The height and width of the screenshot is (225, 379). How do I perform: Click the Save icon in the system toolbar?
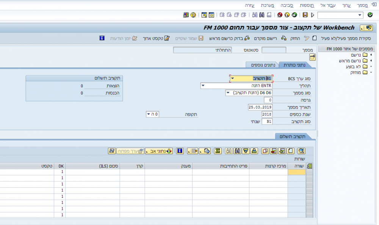[305, 15]
